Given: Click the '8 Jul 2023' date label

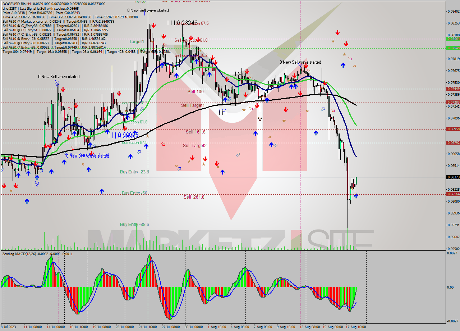Looking at the screenshot, I should tap(9, 327).
